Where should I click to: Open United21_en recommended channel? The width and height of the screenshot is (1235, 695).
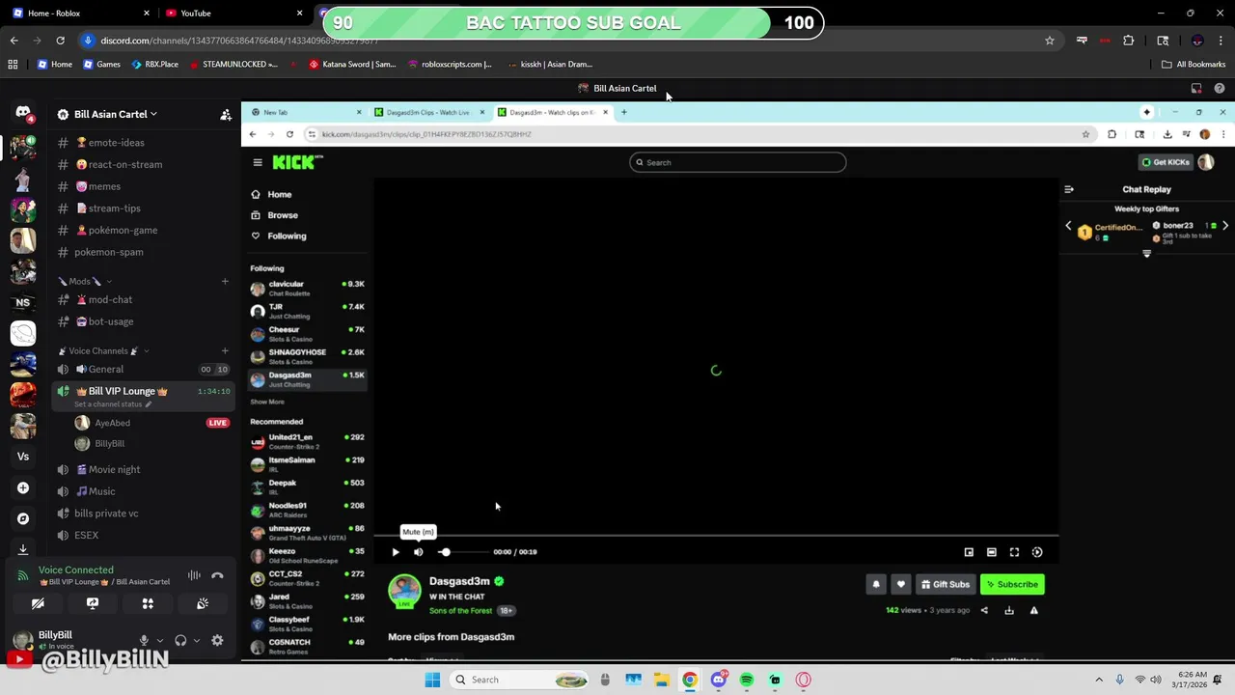coord(307,441)
